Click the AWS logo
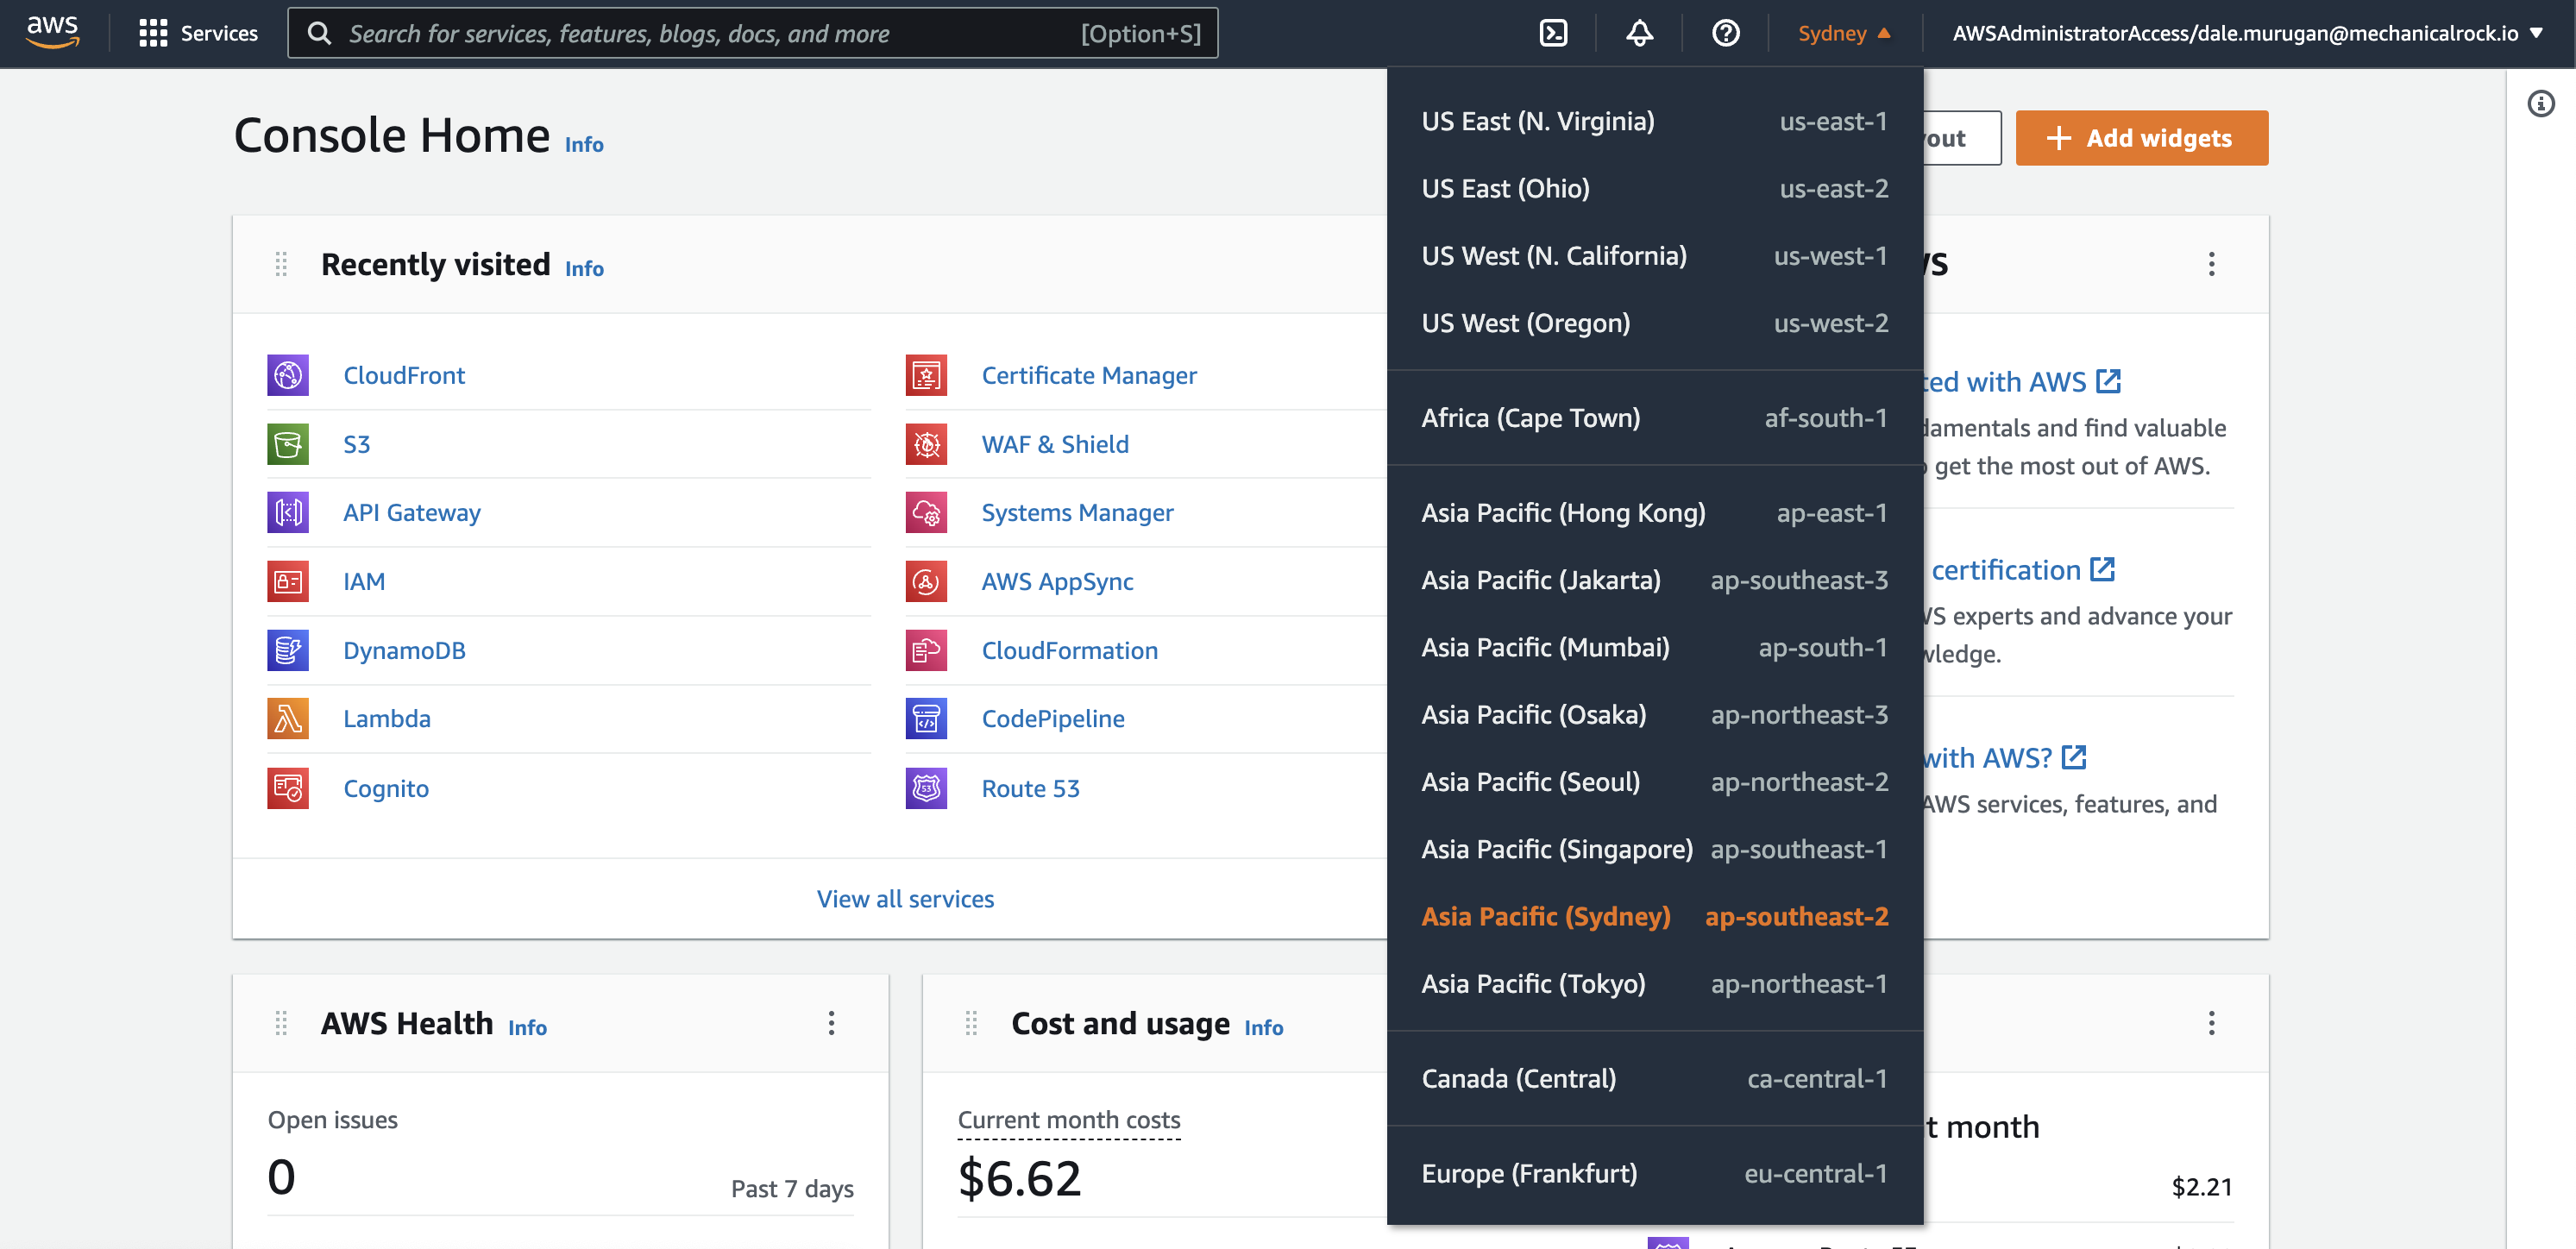The image size is (2576, 1249). point(52,33)
